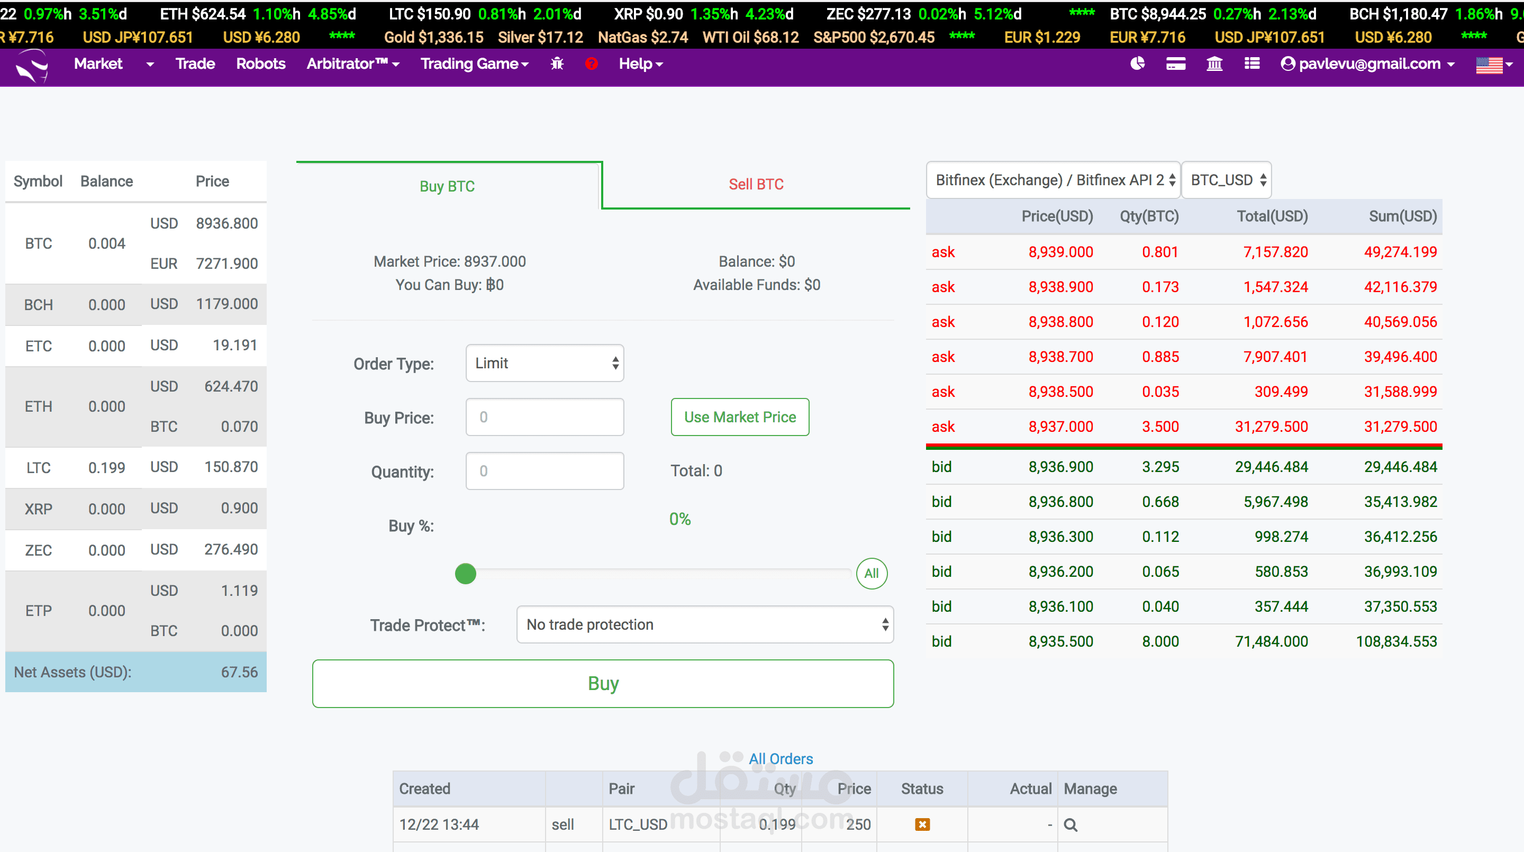Click the site logo in the navbar
The image size is (1524, 852).
pyautogui.click(x=32, y=65)
